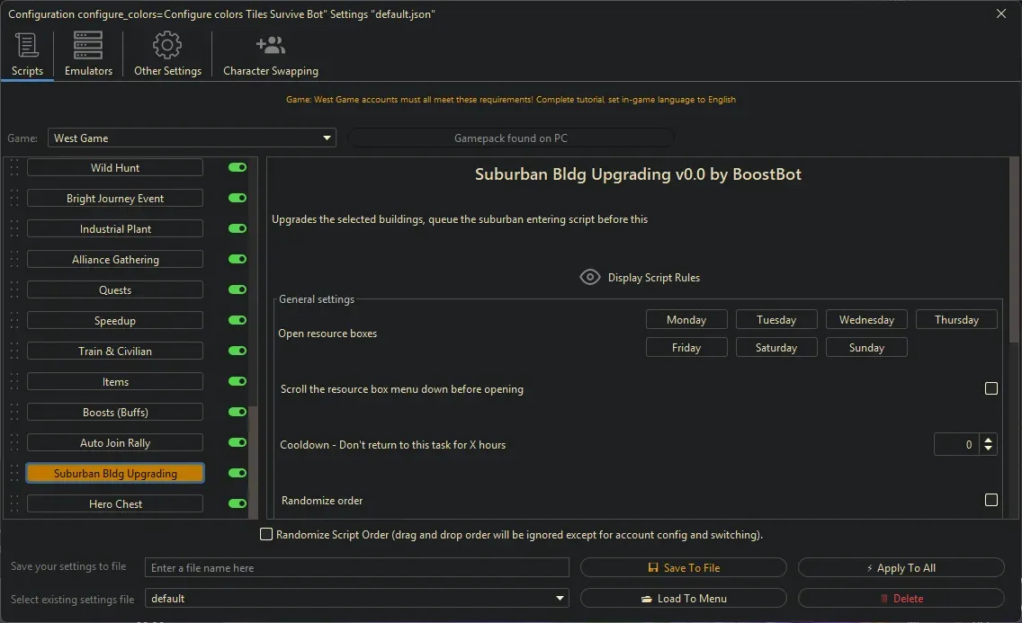This screenshot has height=623, width=1022.
Task: Check scroll resource box menu option
Action: point(991,388)
